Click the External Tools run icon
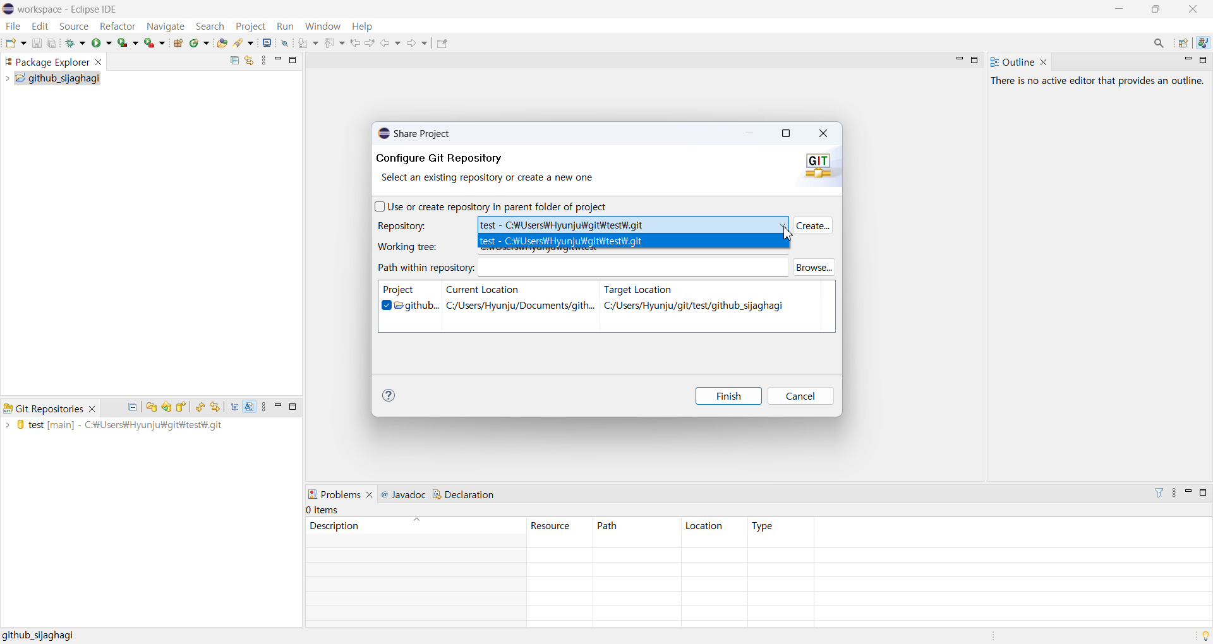Viewport: 1213px width, 644px height. [150, 43]
